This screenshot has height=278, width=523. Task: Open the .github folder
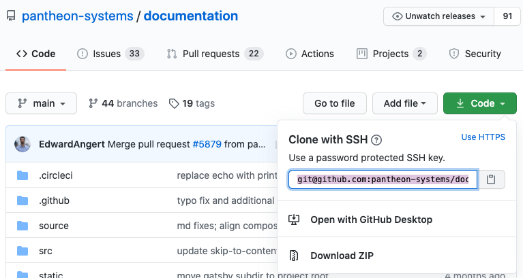(54, 201)
